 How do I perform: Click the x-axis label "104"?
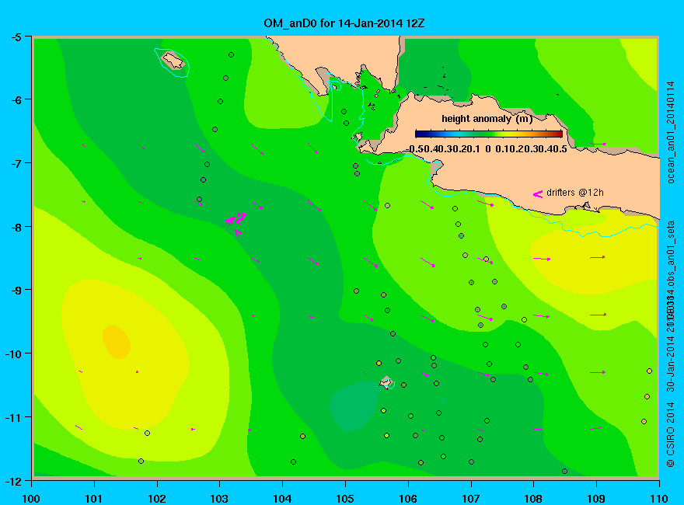(283, 499)
